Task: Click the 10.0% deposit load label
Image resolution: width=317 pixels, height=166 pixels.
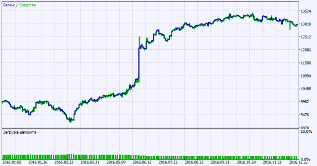Action: 306,131
